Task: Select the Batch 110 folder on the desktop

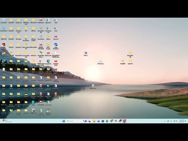Action: pyautogui.click(x=4, y=103)
